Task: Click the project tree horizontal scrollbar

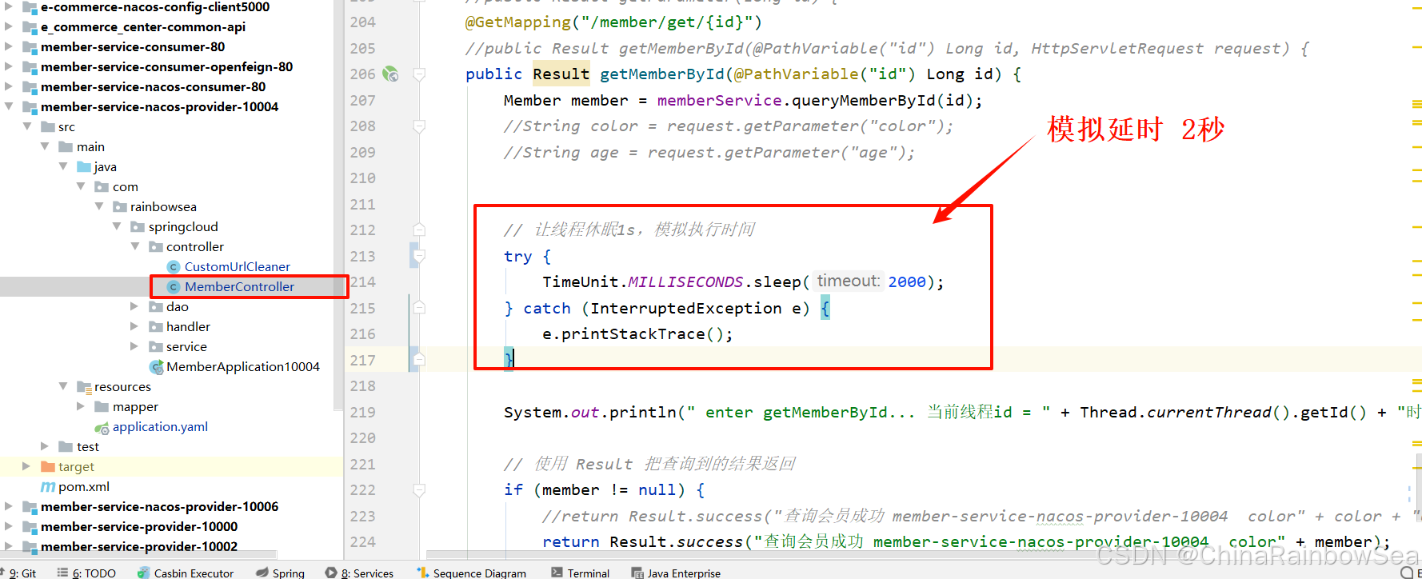Action: click(139, 554)
